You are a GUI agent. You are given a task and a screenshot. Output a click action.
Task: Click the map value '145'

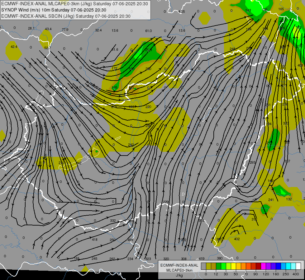point(115,88)
